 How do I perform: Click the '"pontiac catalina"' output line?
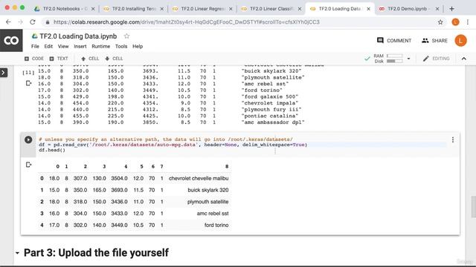point(270,116)
